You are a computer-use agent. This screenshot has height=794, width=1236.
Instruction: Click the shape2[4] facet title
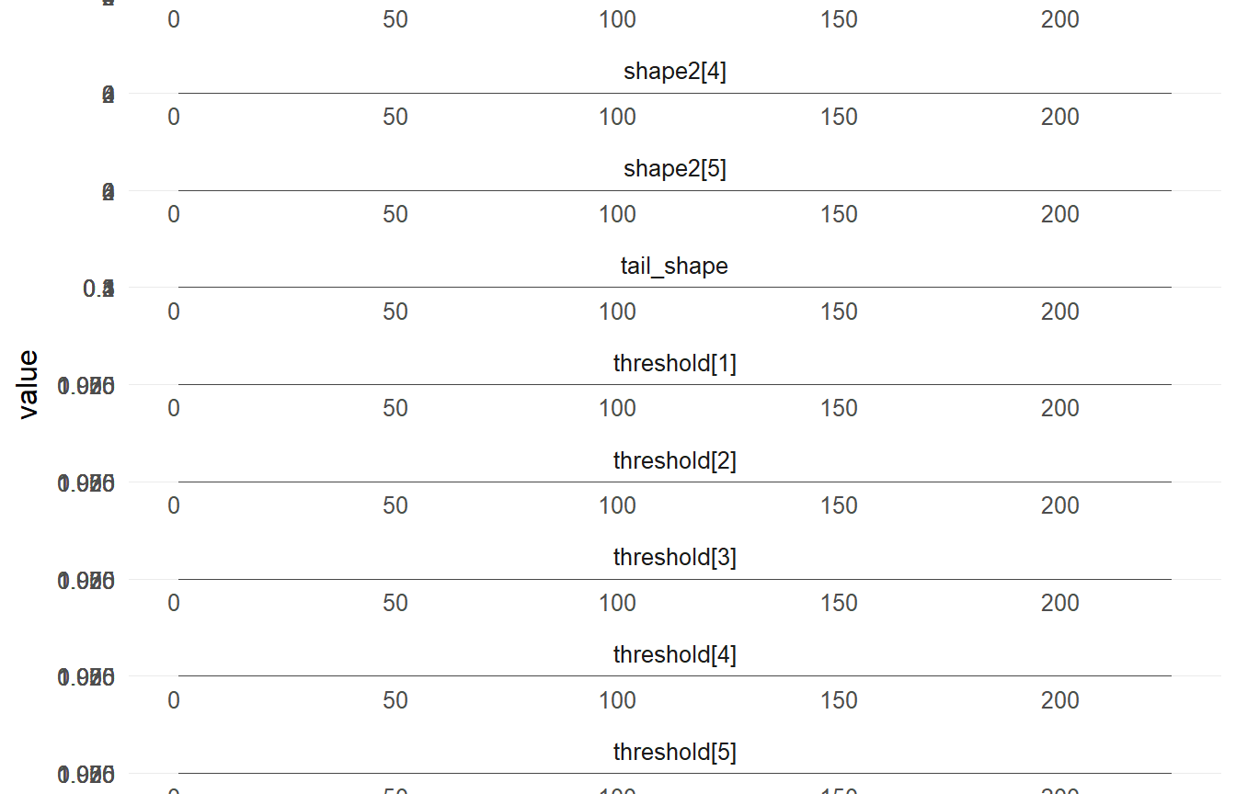click(x=674, y=72)
